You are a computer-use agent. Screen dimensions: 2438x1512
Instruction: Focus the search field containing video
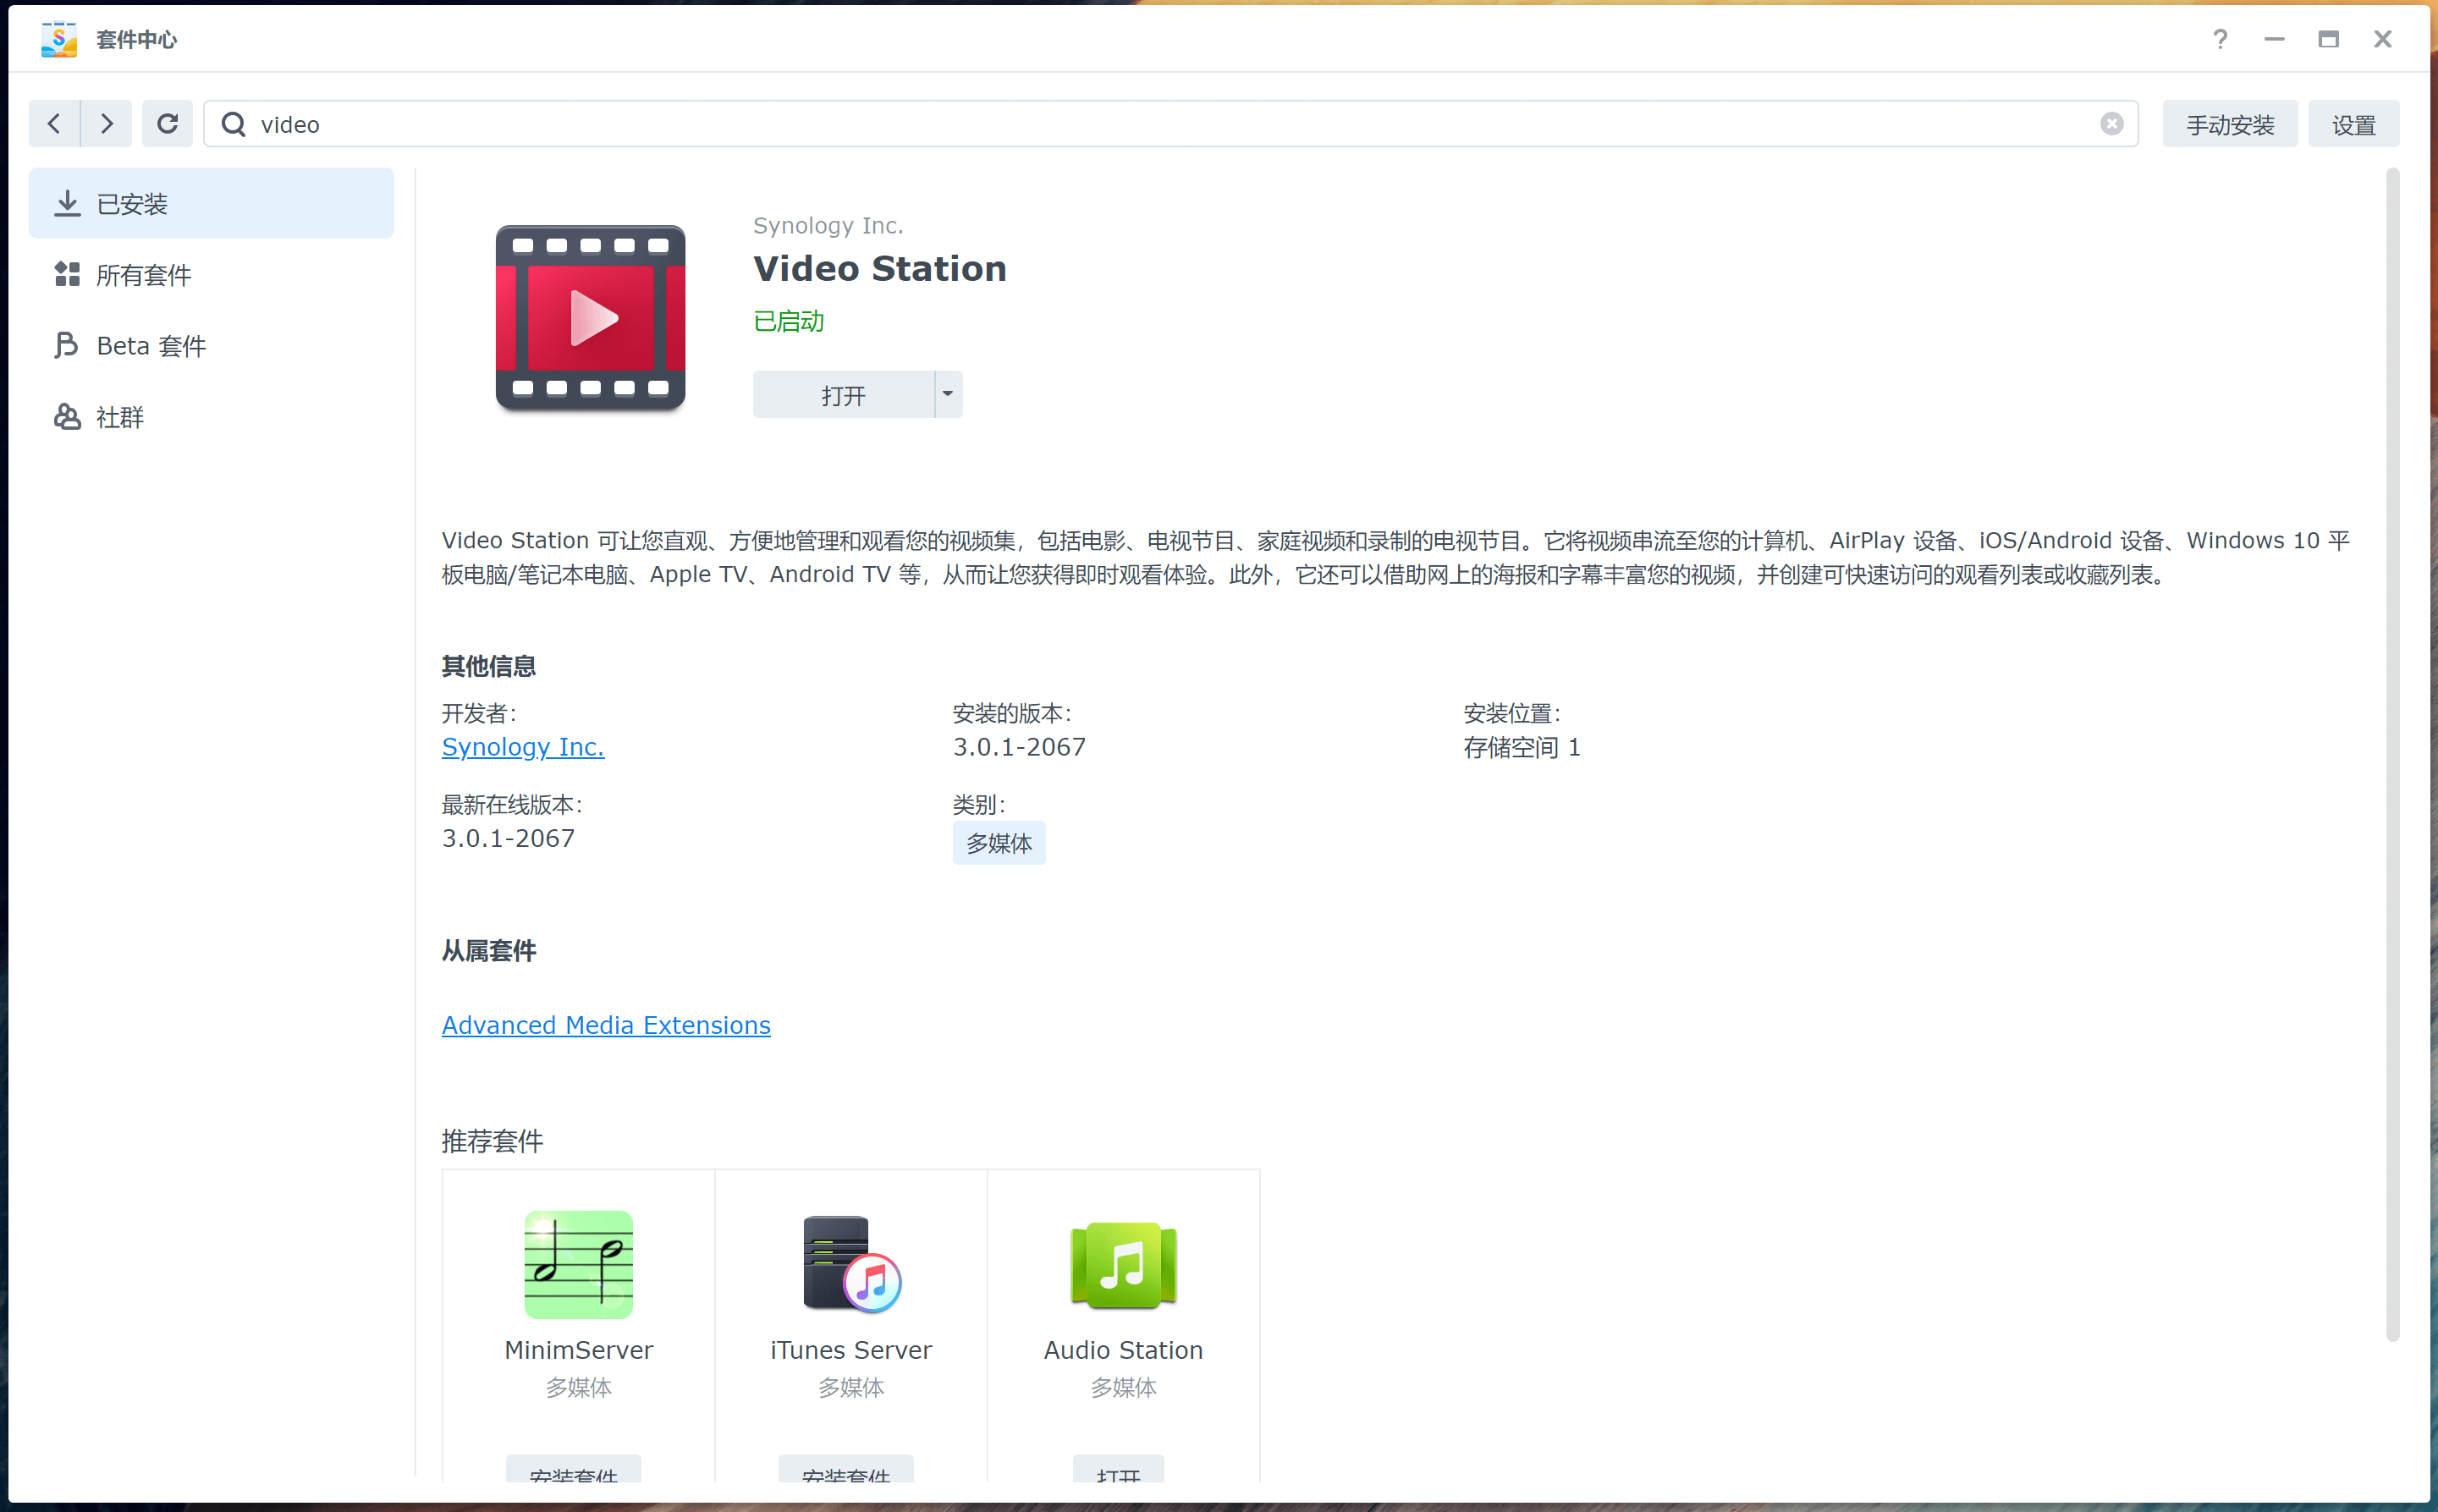(1170, 124)
